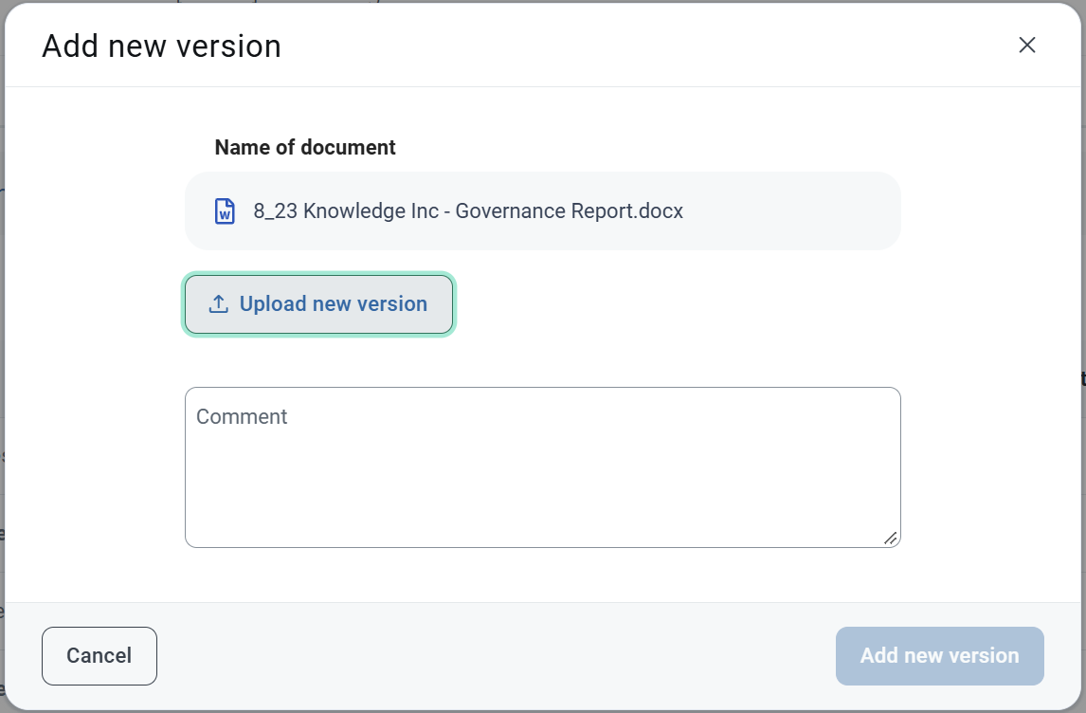This screenshot has height=713, width=1086.
Task: Click the Upload new version button
Action: [318, 304]
